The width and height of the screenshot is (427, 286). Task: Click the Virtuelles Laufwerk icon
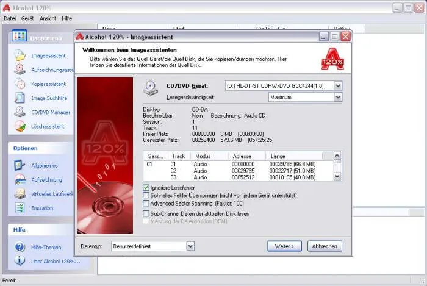click(x=20, y=194)
